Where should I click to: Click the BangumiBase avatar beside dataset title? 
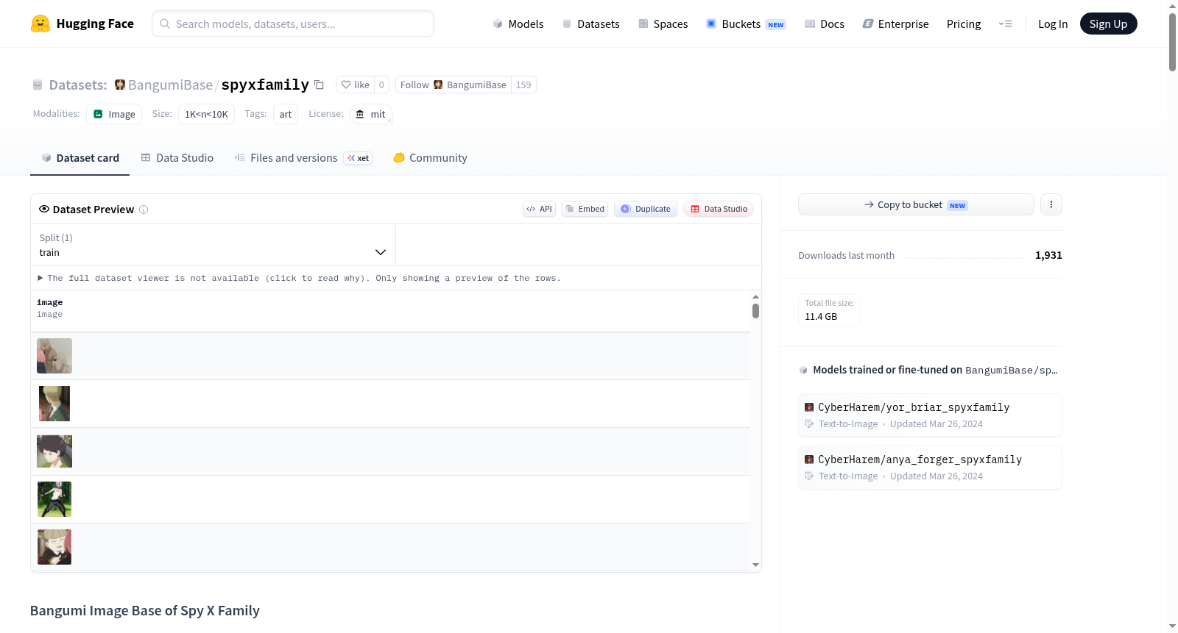[120, 85]
